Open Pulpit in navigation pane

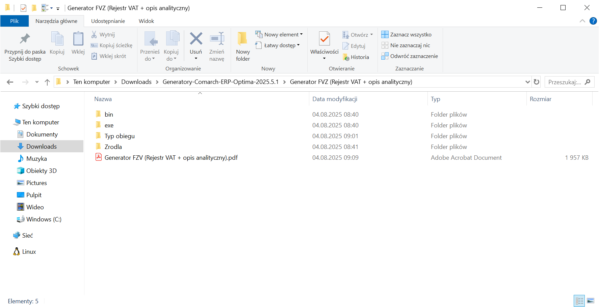[x=34, y=195]
